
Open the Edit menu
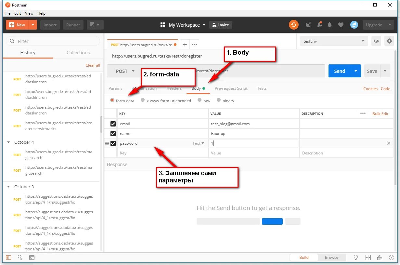pos(18,13)
